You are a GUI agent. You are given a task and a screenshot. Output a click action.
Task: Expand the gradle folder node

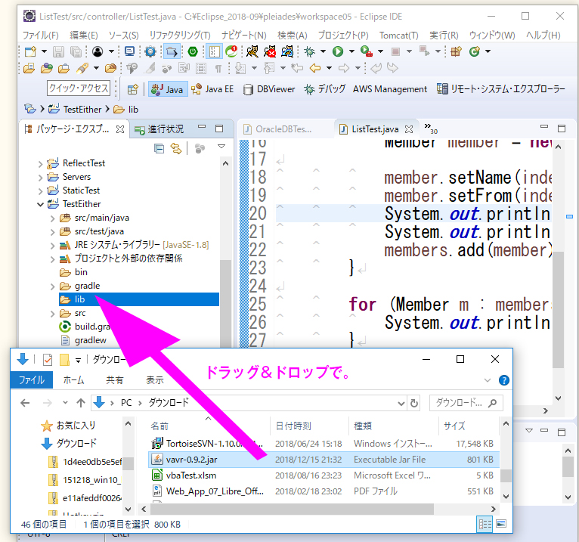click(52, 286)
